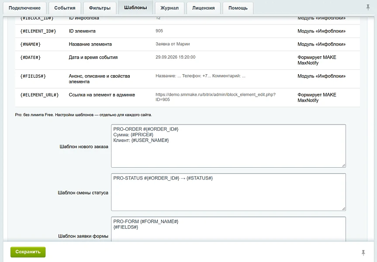This screenshot has width=377, height=262.
Task: Click into the Шаблон смены статуса field
Action: tap(228, 192)
